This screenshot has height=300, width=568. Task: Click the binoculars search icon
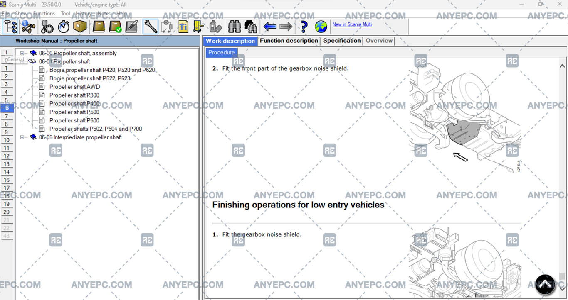pos(235,27)
